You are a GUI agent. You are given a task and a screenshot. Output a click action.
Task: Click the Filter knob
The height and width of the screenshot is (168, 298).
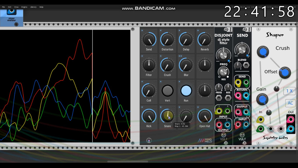(x=149, y=65)
